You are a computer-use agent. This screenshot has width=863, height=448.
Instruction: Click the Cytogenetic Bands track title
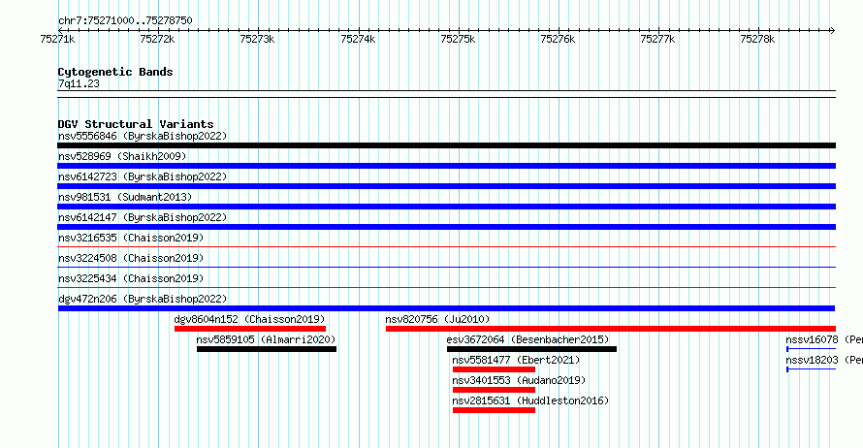tap(115, 72)
